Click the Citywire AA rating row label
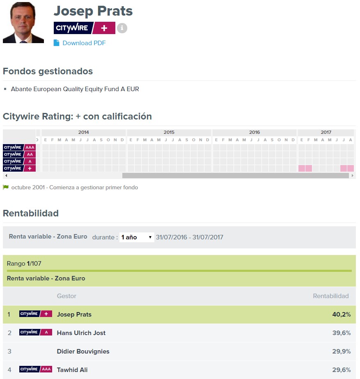The image size is (360, 379). tap(19, 154)
